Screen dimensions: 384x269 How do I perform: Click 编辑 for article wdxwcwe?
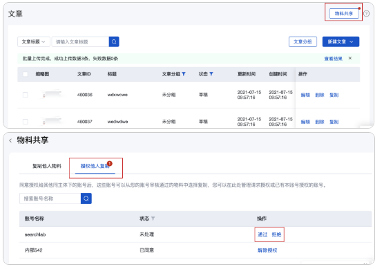(x=305, y=95)
